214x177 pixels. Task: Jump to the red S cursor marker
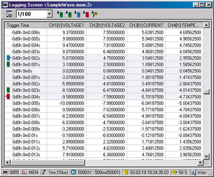(x=86, y=14)
